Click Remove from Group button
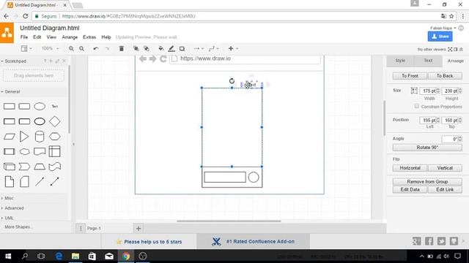This screenshot has width=469, height=263. (x=427, y=182)
